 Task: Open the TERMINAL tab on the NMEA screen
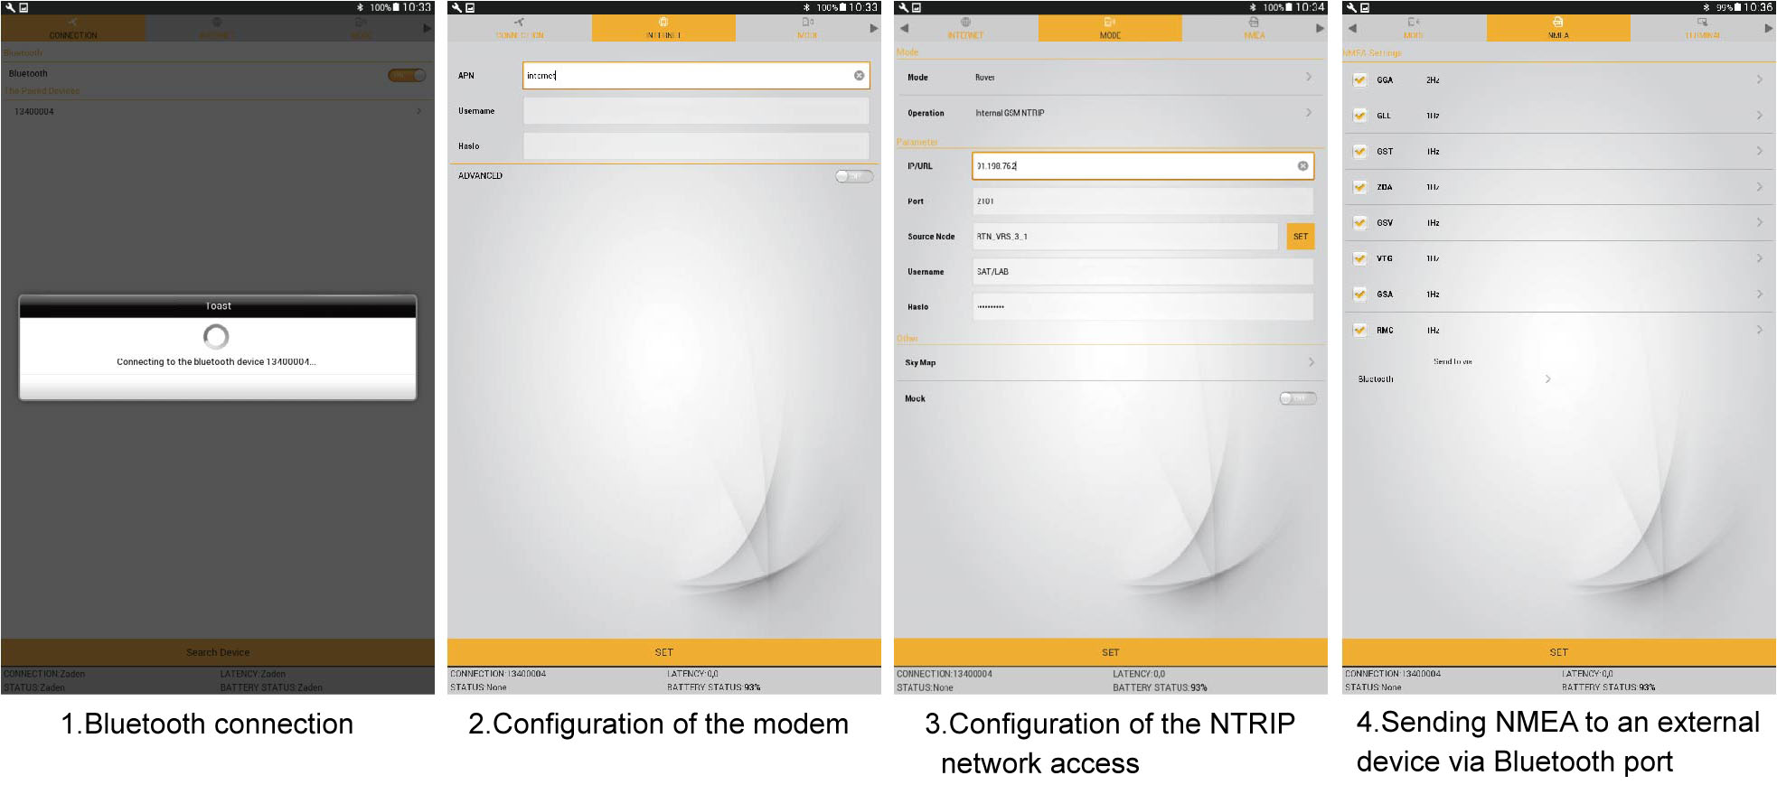(x=1702, y=28)
